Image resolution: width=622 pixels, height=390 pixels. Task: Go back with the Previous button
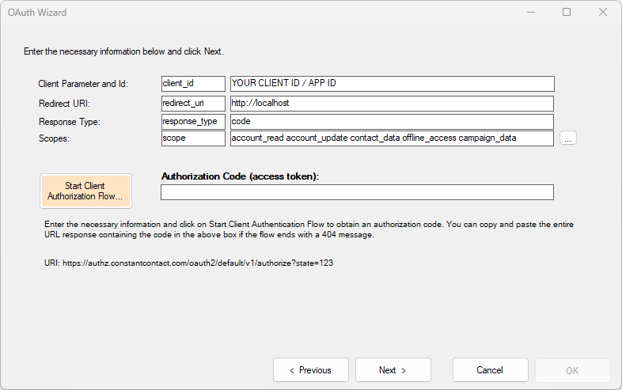click(x=310, y=369)
